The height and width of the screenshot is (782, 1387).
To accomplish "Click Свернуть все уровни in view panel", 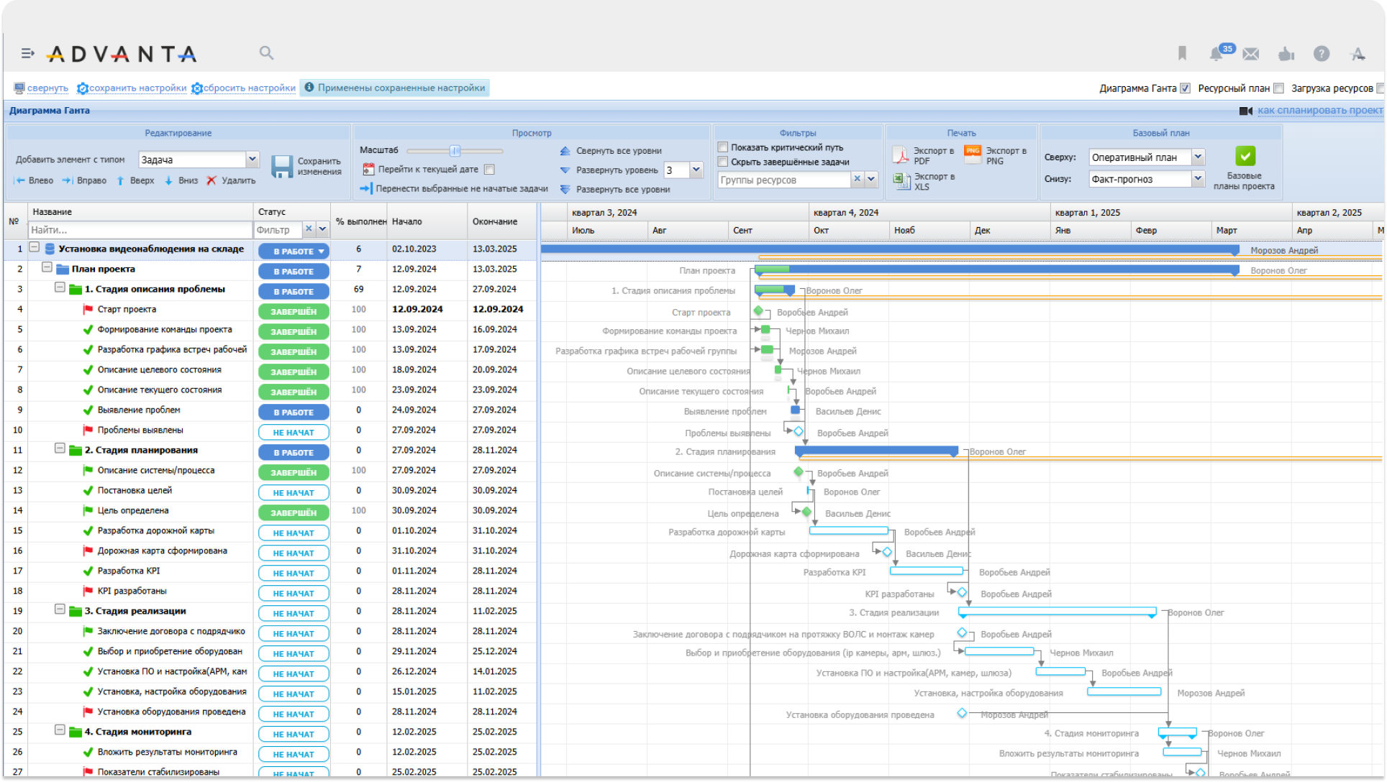I will point(618,151).
